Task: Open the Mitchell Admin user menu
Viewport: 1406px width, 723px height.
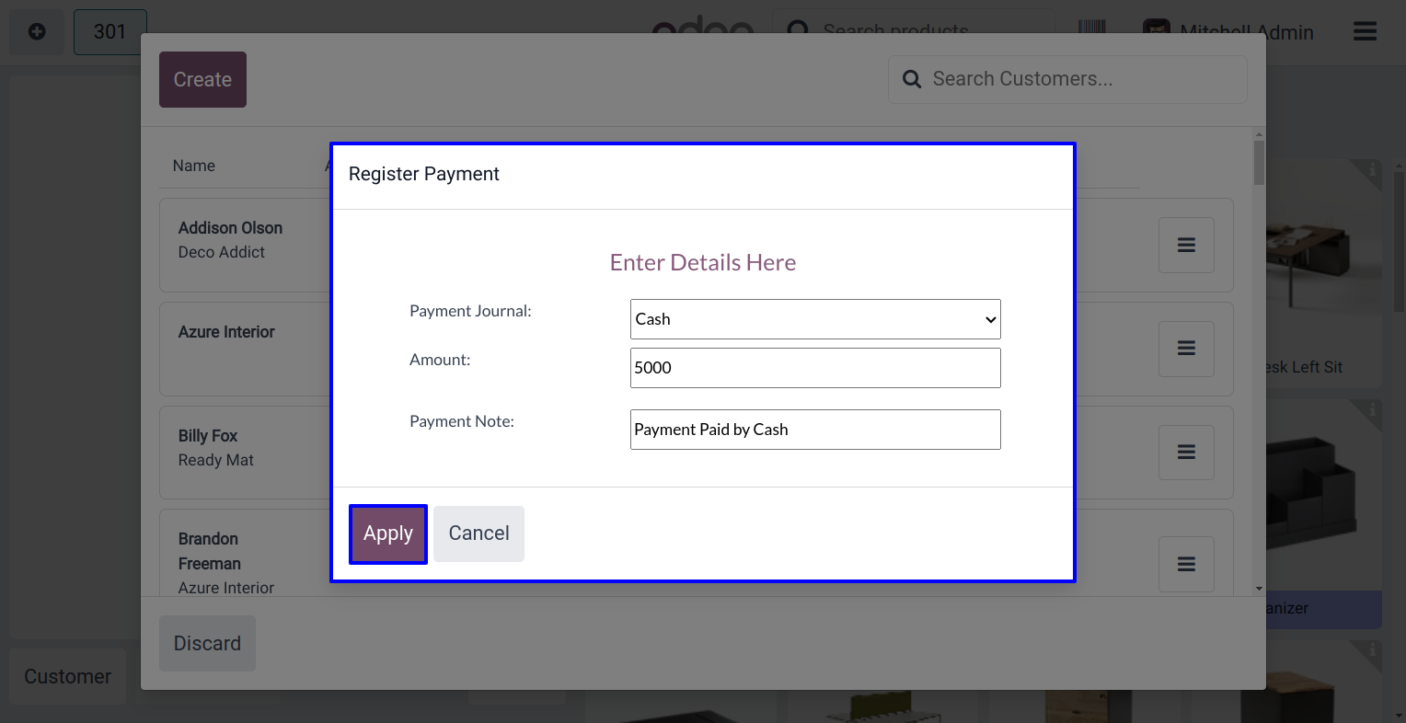Action: pyautogui.click(x=1227, y=32)
